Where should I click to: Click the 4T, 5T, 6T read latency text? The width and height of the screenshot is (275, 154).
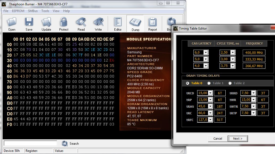134,116
